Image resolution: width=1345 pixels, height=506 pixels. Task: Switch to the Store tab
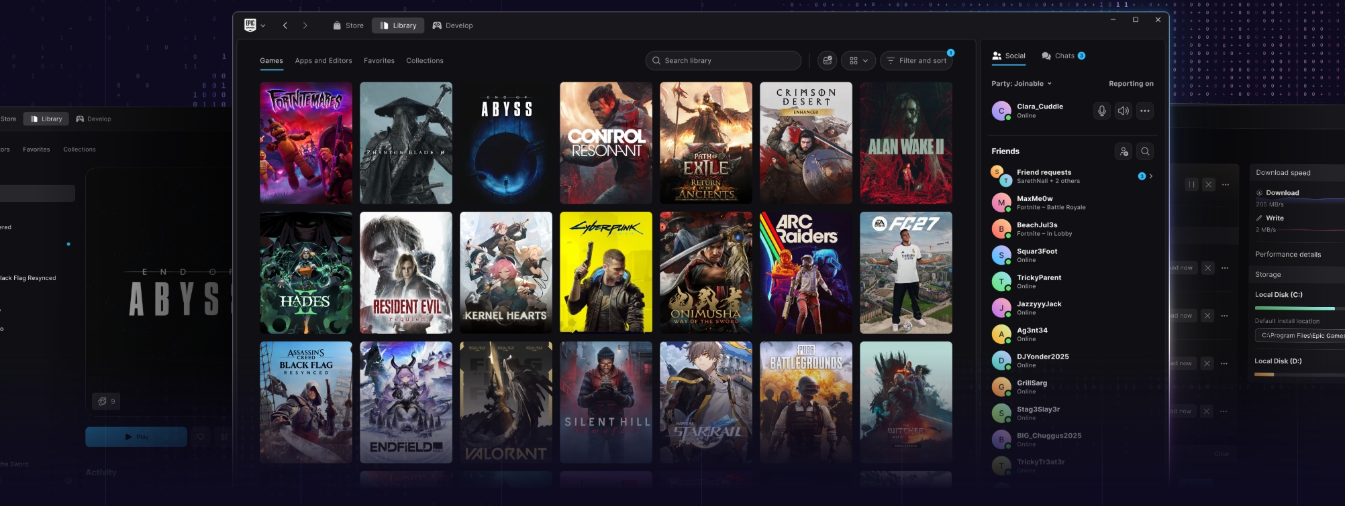coord(348,25)
